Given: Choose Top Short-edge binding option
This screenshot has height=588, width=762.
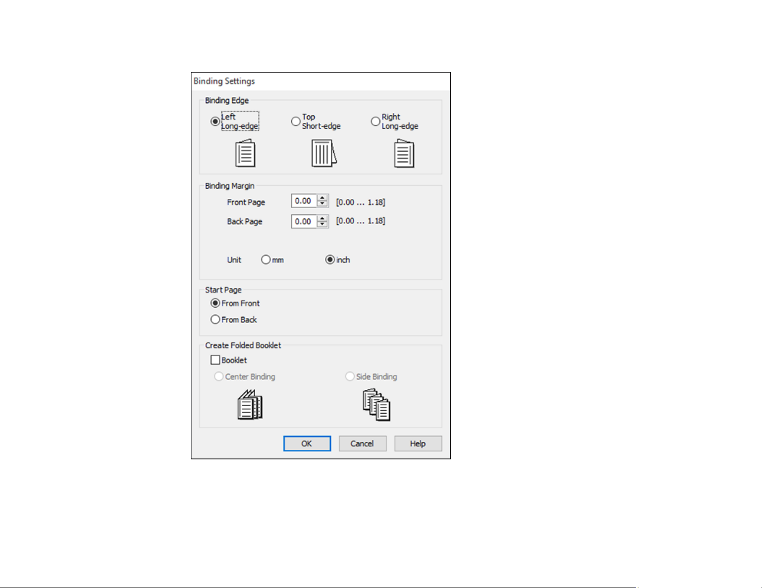Looking at the screenshot, I should pos(296,121).
